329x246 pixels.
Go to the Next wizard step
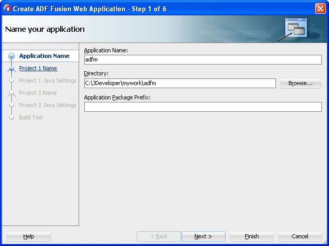pyautogui.click(x=204, y=236)
